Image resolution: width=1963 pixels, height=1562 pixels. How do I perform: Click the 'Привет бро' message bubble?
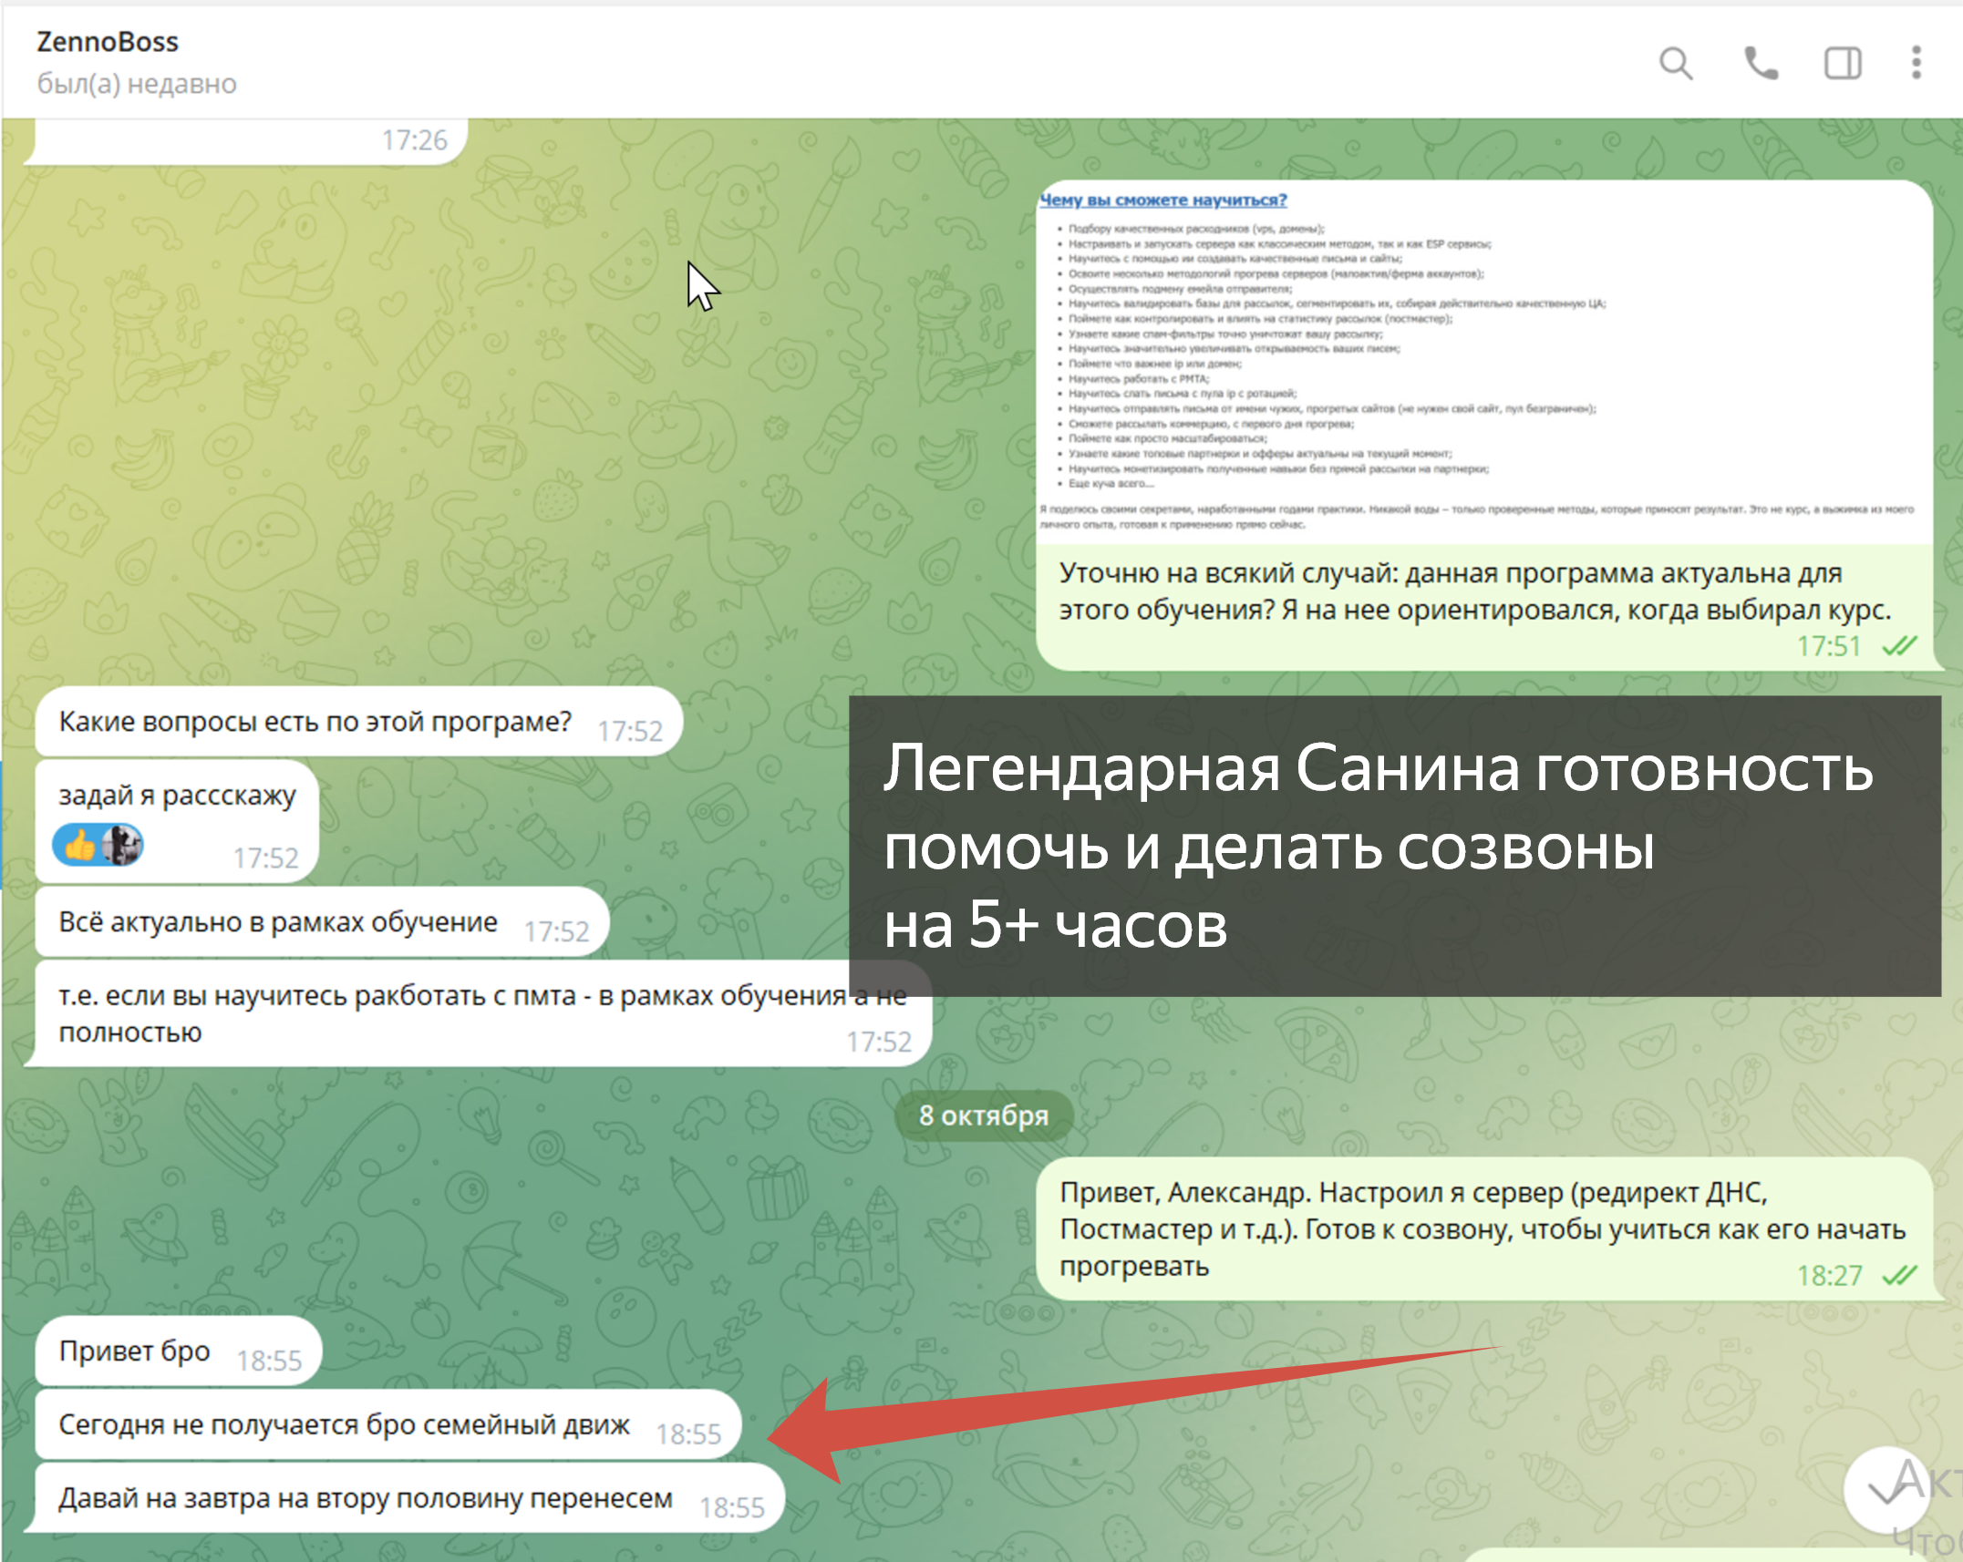click(x=135, y=1351)
